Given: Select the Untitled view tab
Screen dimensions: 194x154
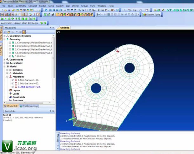Looking at the screenshot, I should pyautogui.click(x=64, y=28).
